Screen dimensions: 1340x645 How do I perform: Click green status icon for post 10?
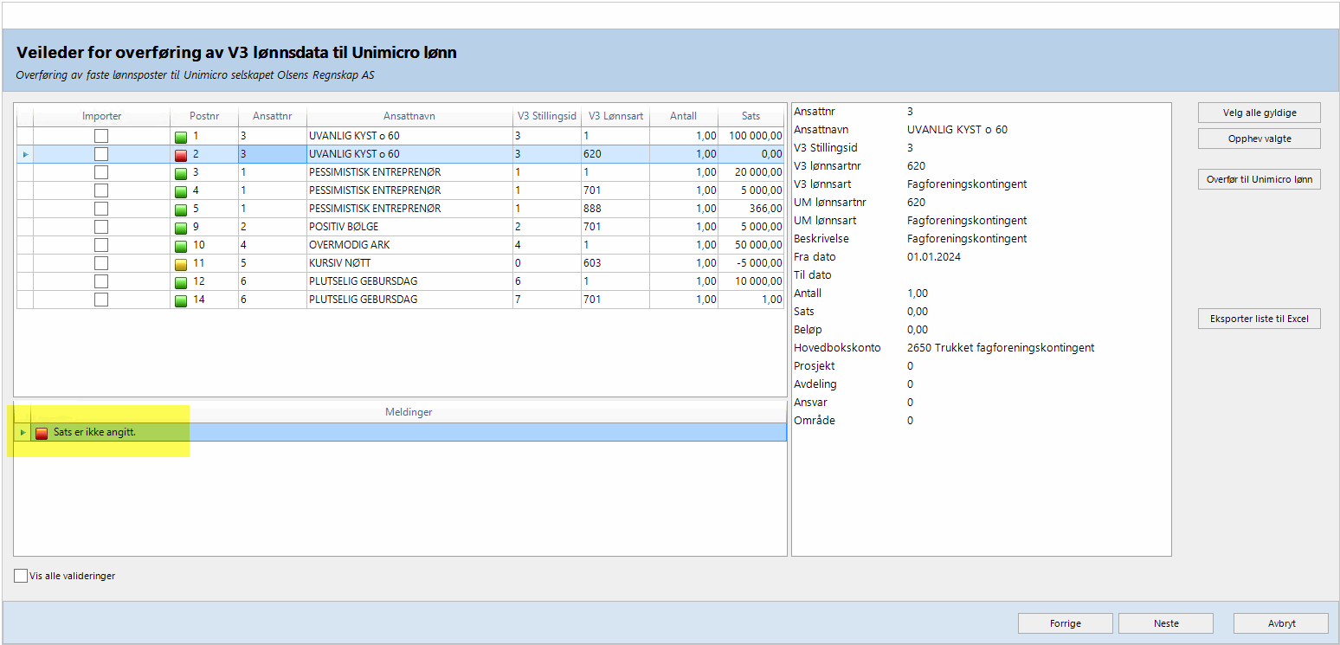tap(181, 245)
